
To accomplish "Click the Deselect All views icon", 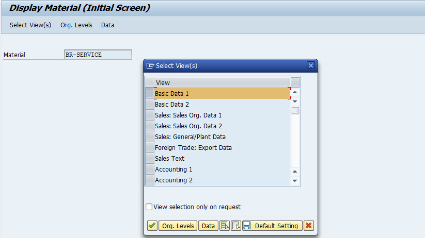I will click(236, 226).
